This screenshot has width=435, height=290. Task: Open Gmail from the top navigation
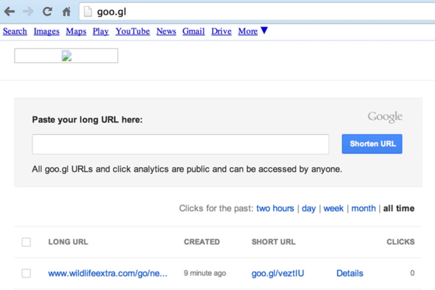193,31
